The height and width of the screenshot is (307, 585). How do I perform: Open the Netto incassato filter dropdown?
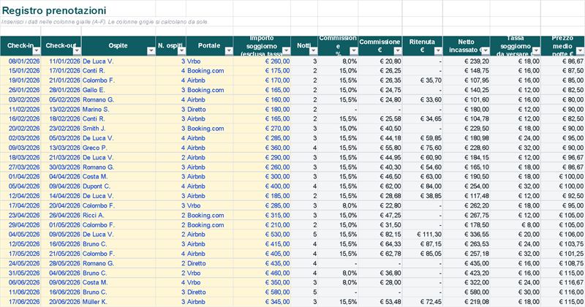point(486,50)
